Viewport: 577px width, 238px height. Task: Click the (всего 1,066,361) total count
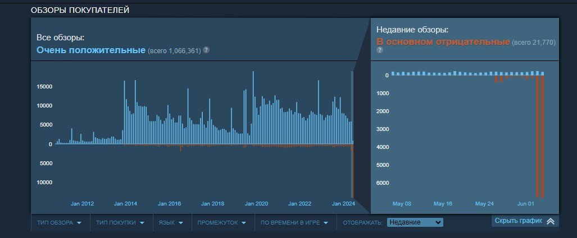click(174, 50)
